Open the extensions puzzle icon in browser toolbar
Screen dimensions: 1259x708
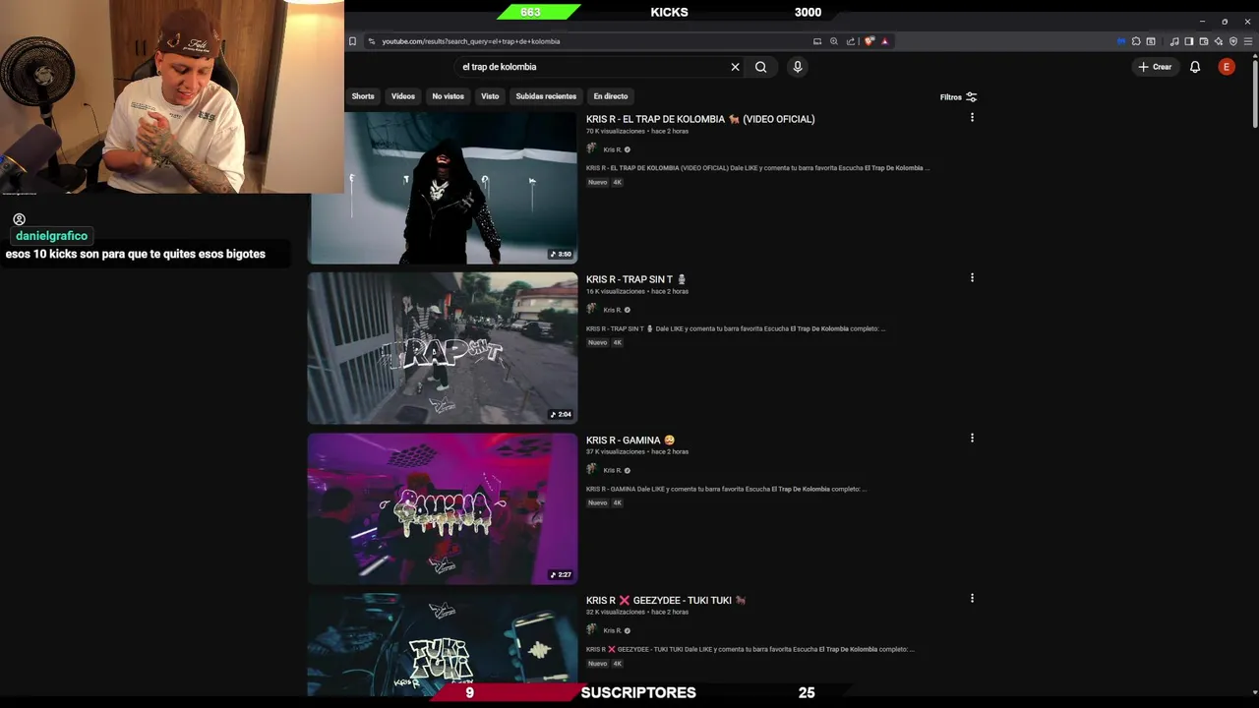pyautogui.click(x=1136, y=41)
